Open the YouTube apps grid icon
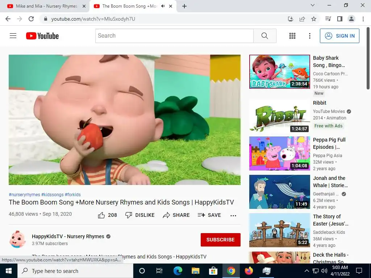This screenshot has width=371, height=278. tap(292, 36)
